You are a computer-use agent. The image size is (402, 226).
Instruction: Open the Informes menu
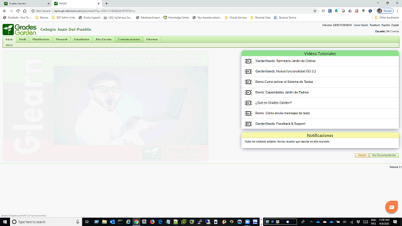pos(152,40)
